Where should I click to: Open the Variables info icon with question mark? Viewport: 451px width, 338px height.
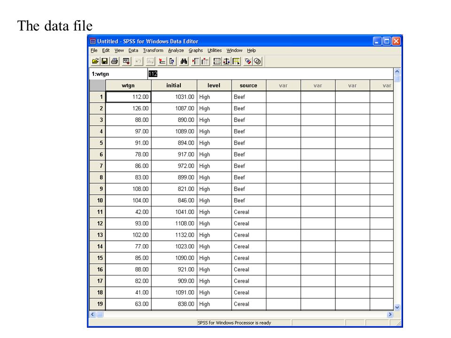pos(172,61)
